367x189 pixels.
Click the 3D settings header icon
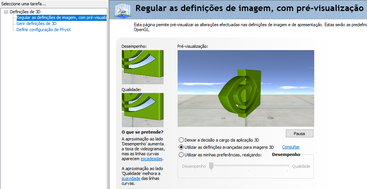click(x=123, y=10)
